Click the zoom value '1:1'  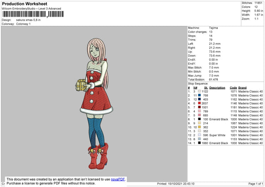tap(256, 19)
